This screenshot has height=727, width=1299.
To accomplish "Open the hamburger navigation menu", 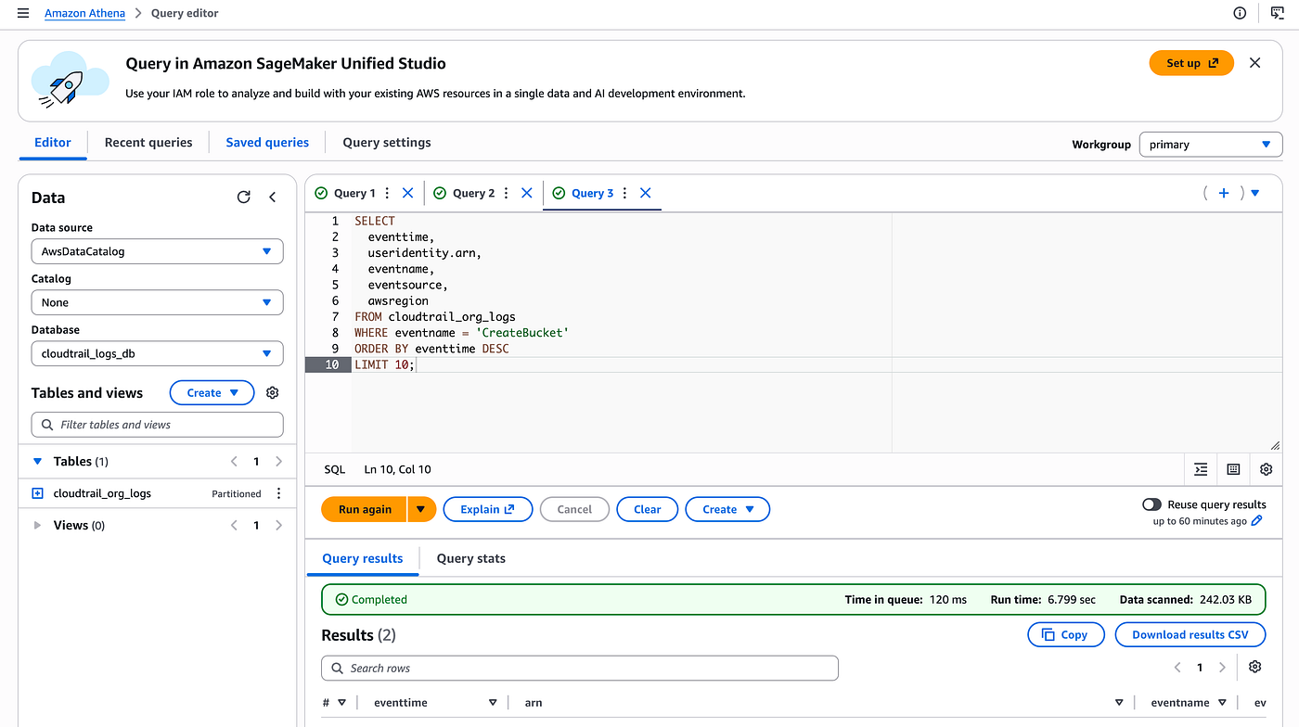I will pyautogui.click(x=23, y=14).
